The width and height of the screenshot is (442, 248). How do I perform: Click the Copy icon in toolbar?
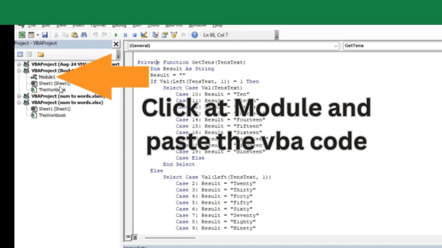pyautogui.click(x=65, y=35)
